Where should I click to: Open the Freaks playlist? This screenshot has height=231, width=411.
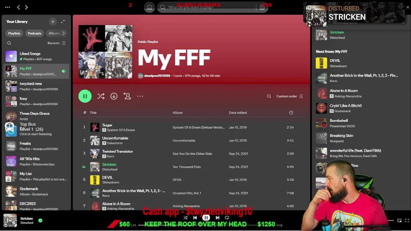pyautogui.click(x=37, y=146)
